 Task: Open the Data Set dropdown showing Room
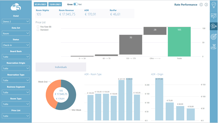(x=16, y=33)
